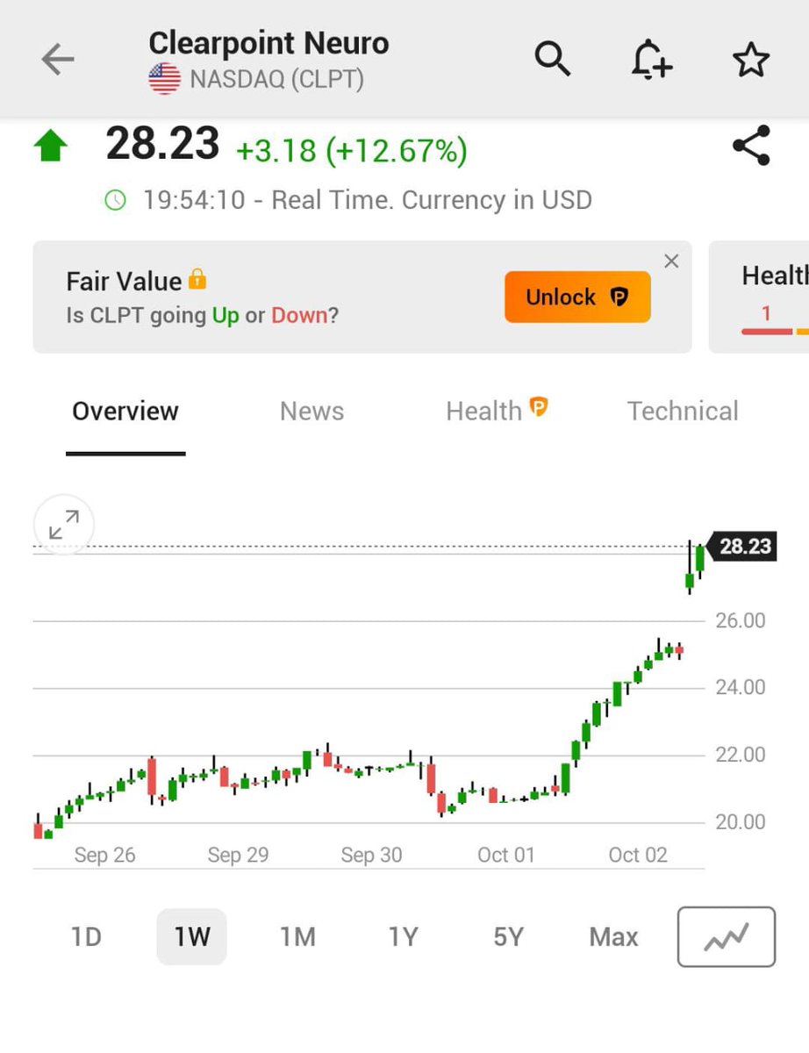Tap the +3.18 (+12.67%) change text
This screenshot has width=809, height=1053.
[352, 151]
